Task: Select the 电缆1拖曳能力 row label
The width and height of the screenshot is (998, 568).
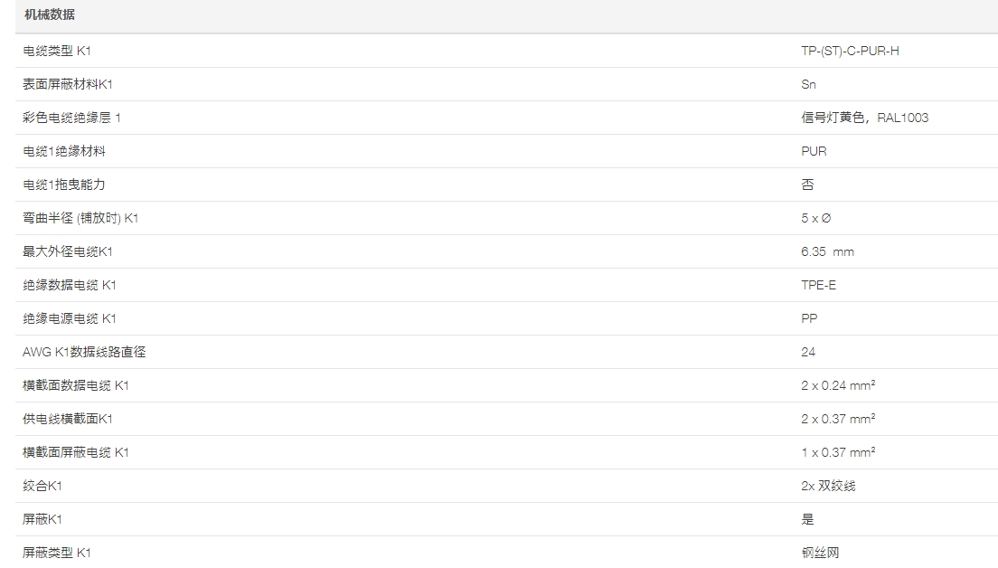Action: tap(63, 185)
